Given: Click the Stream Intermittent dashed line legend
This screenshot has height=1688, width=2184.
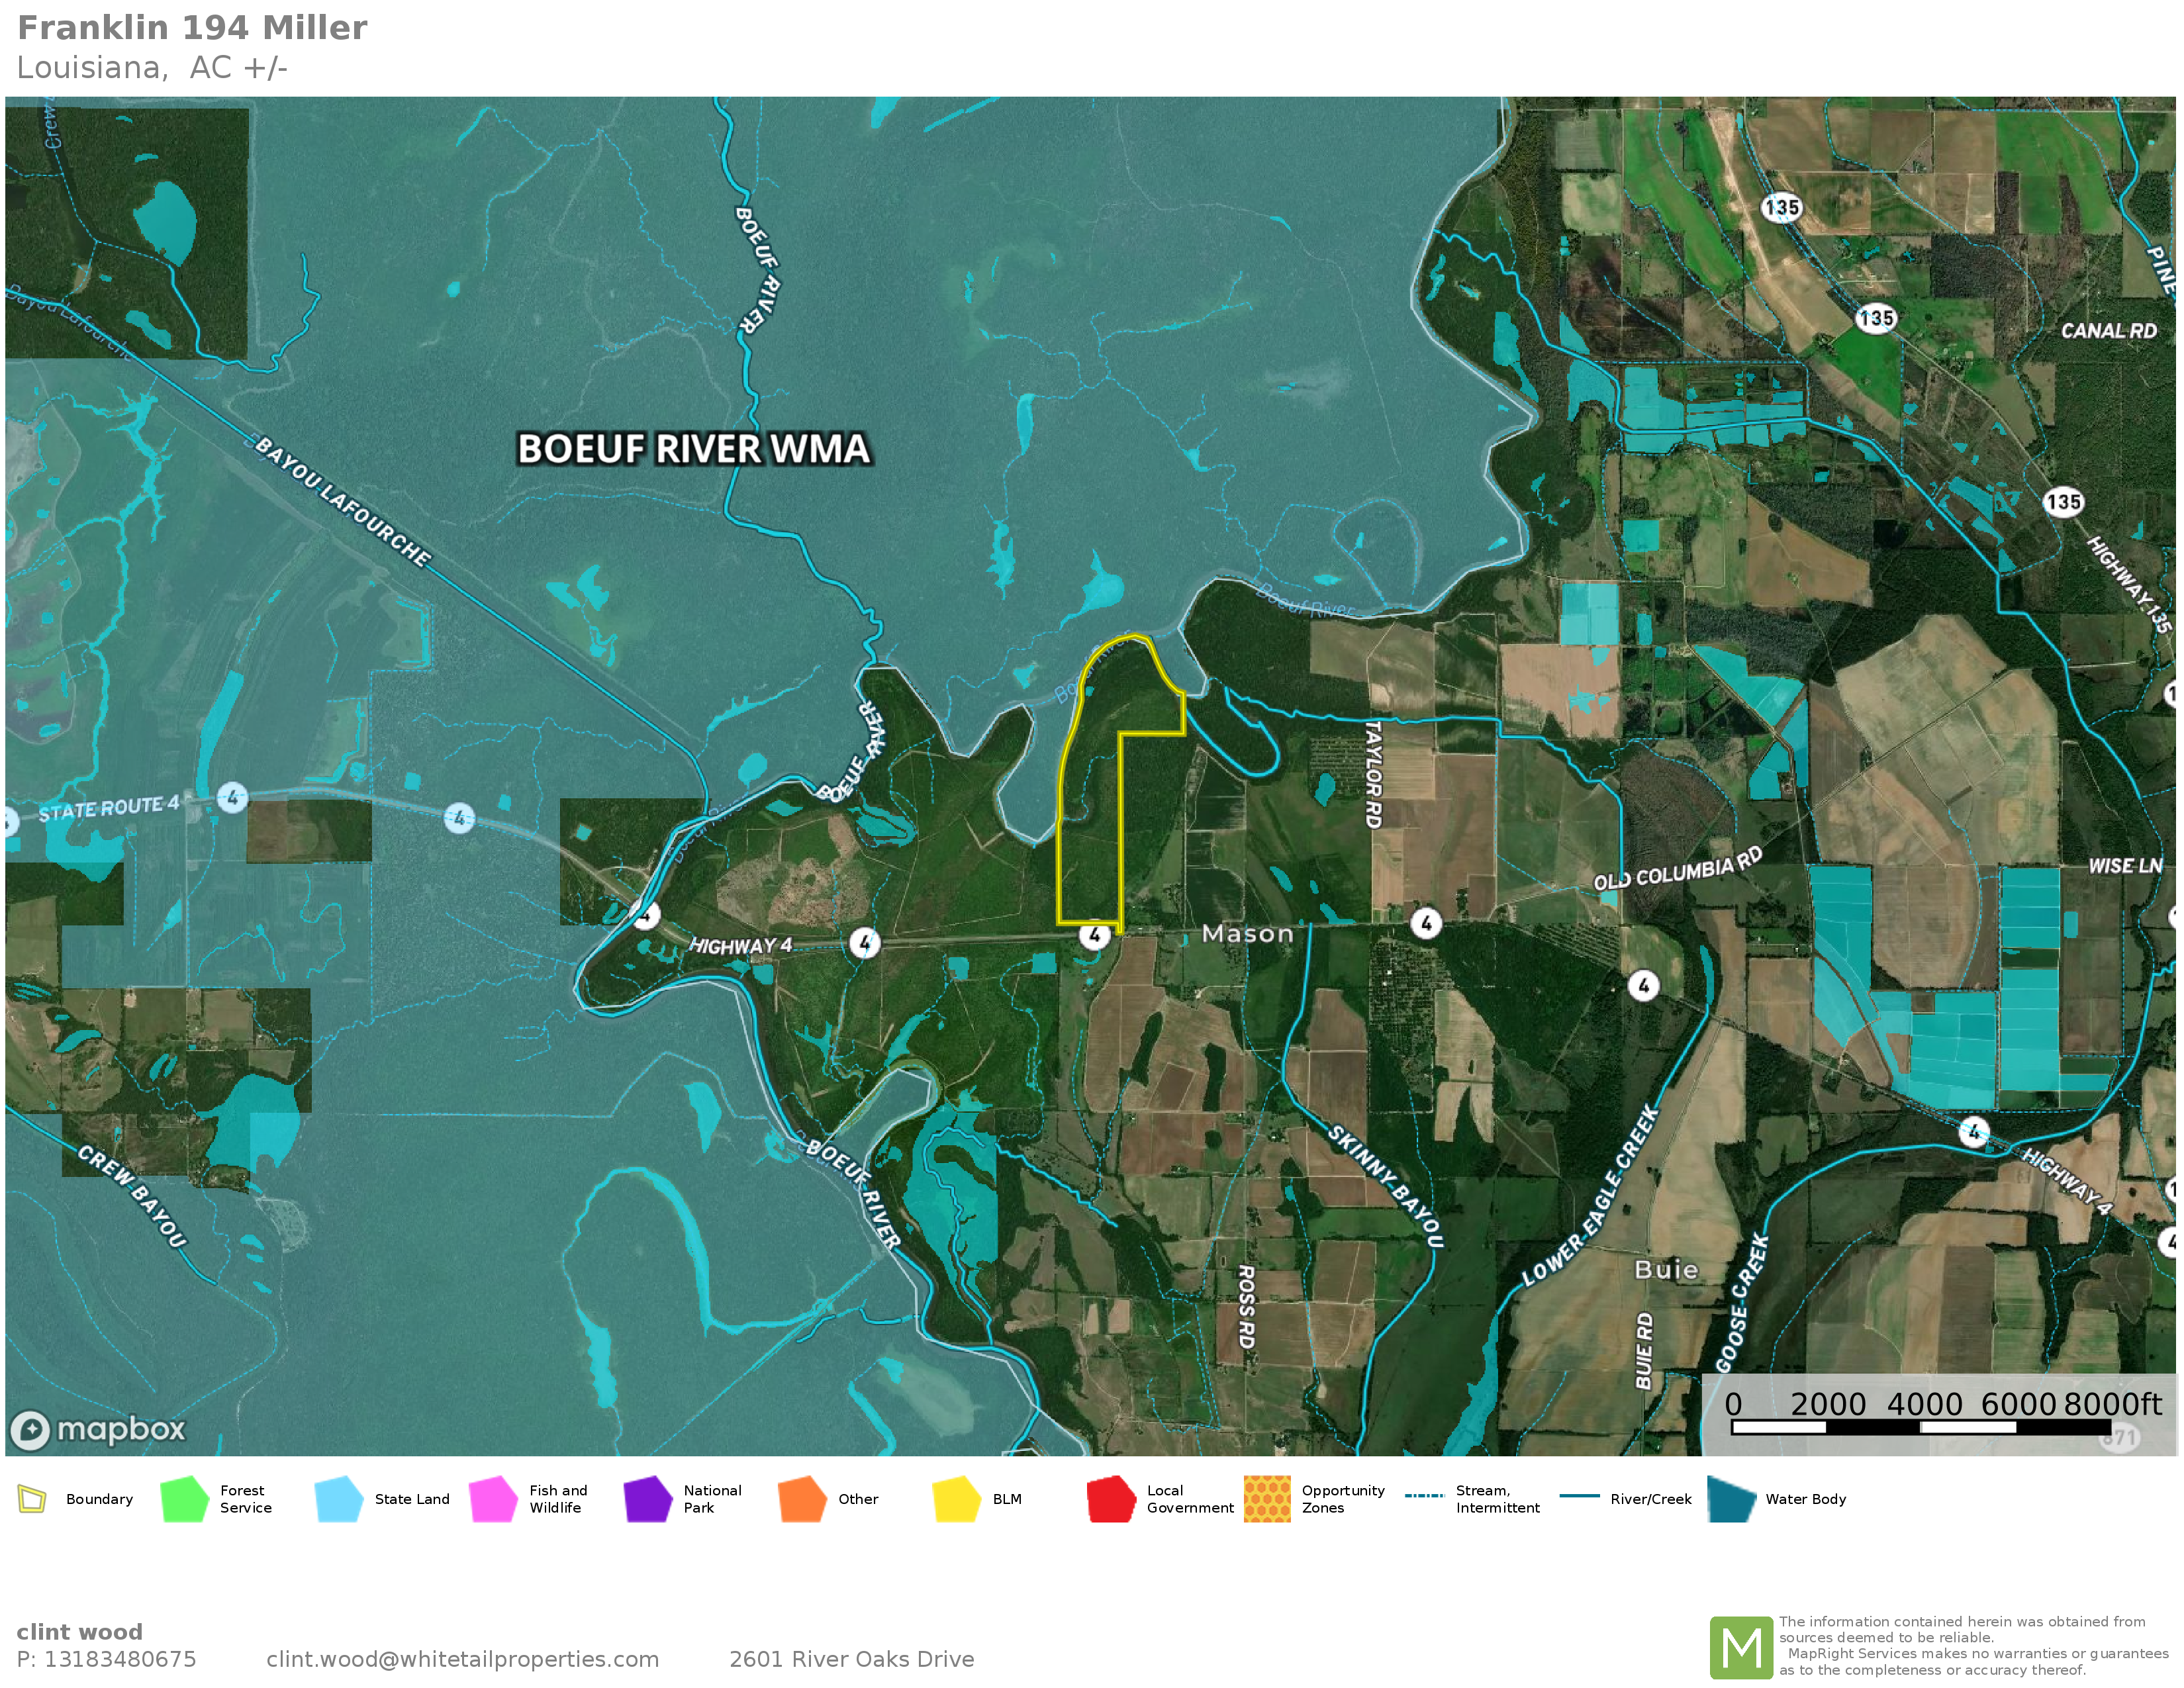Looking at the screenshot, I should (1424, 1496).
